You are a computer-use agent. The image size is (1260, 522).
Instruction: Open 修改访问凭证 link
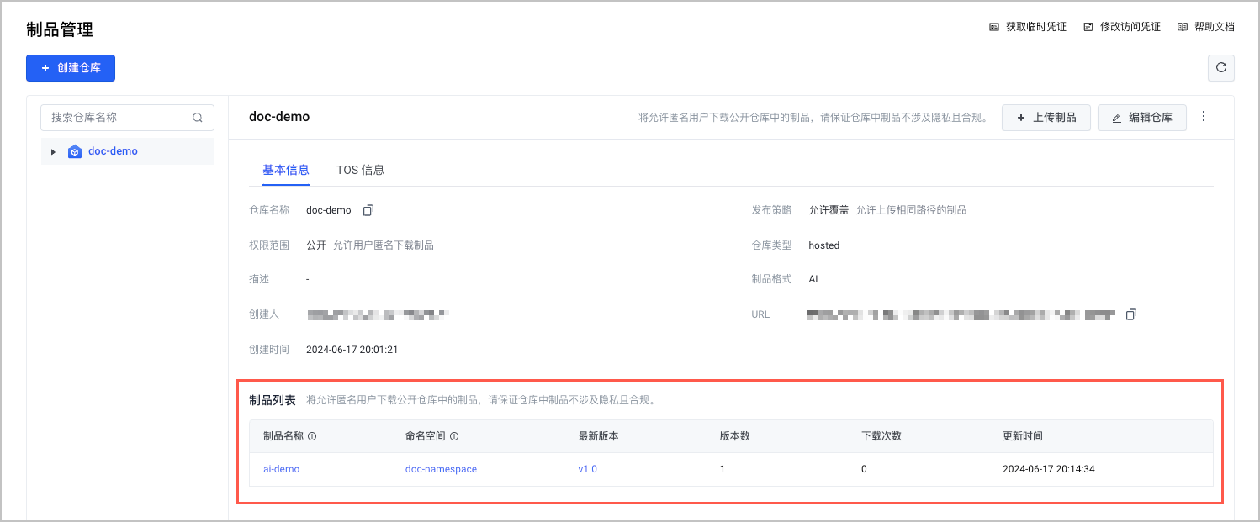coord(1122,27)
